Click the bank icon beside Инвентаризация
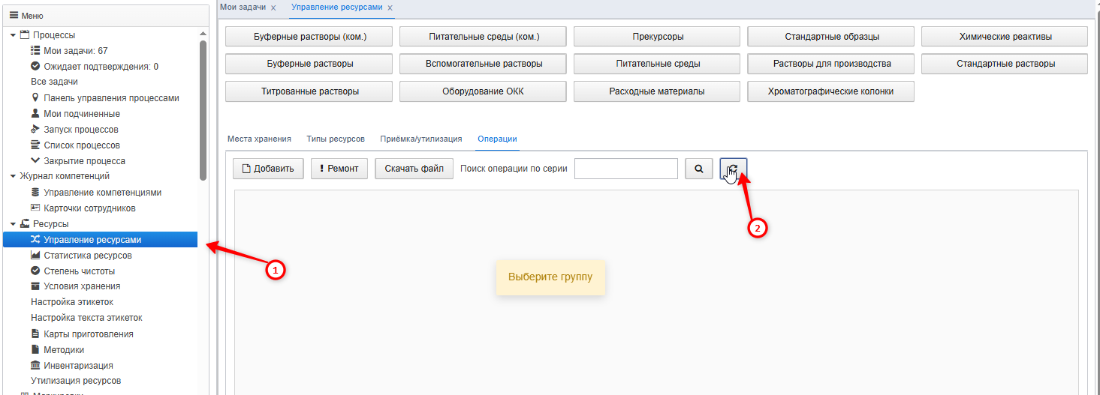The image size is (1100, 395). pyautogui.click(x=35, y=366)
